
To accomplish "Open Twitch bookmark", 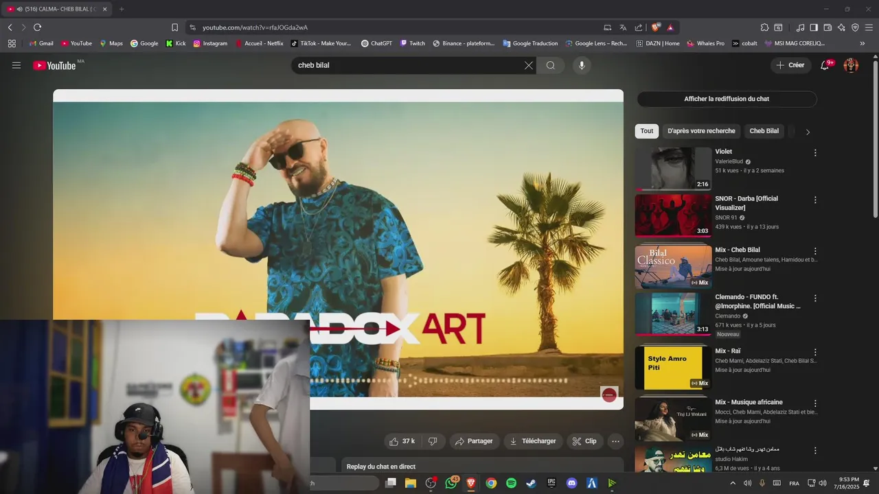I will click(413, 43).
